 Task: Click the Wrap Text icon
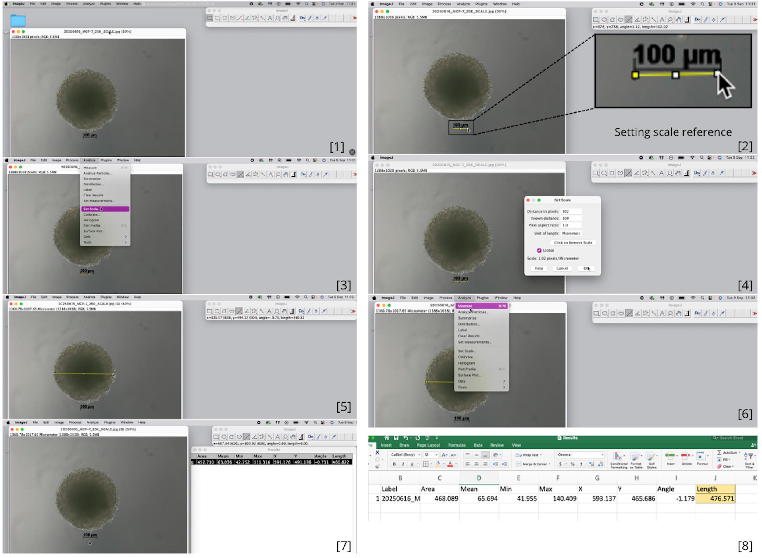519,455
